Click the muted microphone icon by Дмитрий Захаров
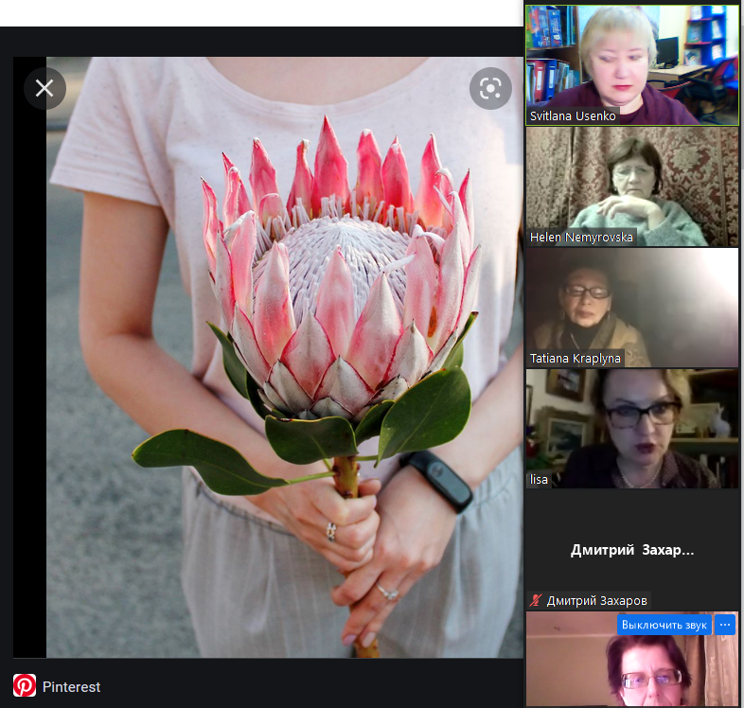Image resolution: width=744 pixels, height=708 pixels. 536,600
